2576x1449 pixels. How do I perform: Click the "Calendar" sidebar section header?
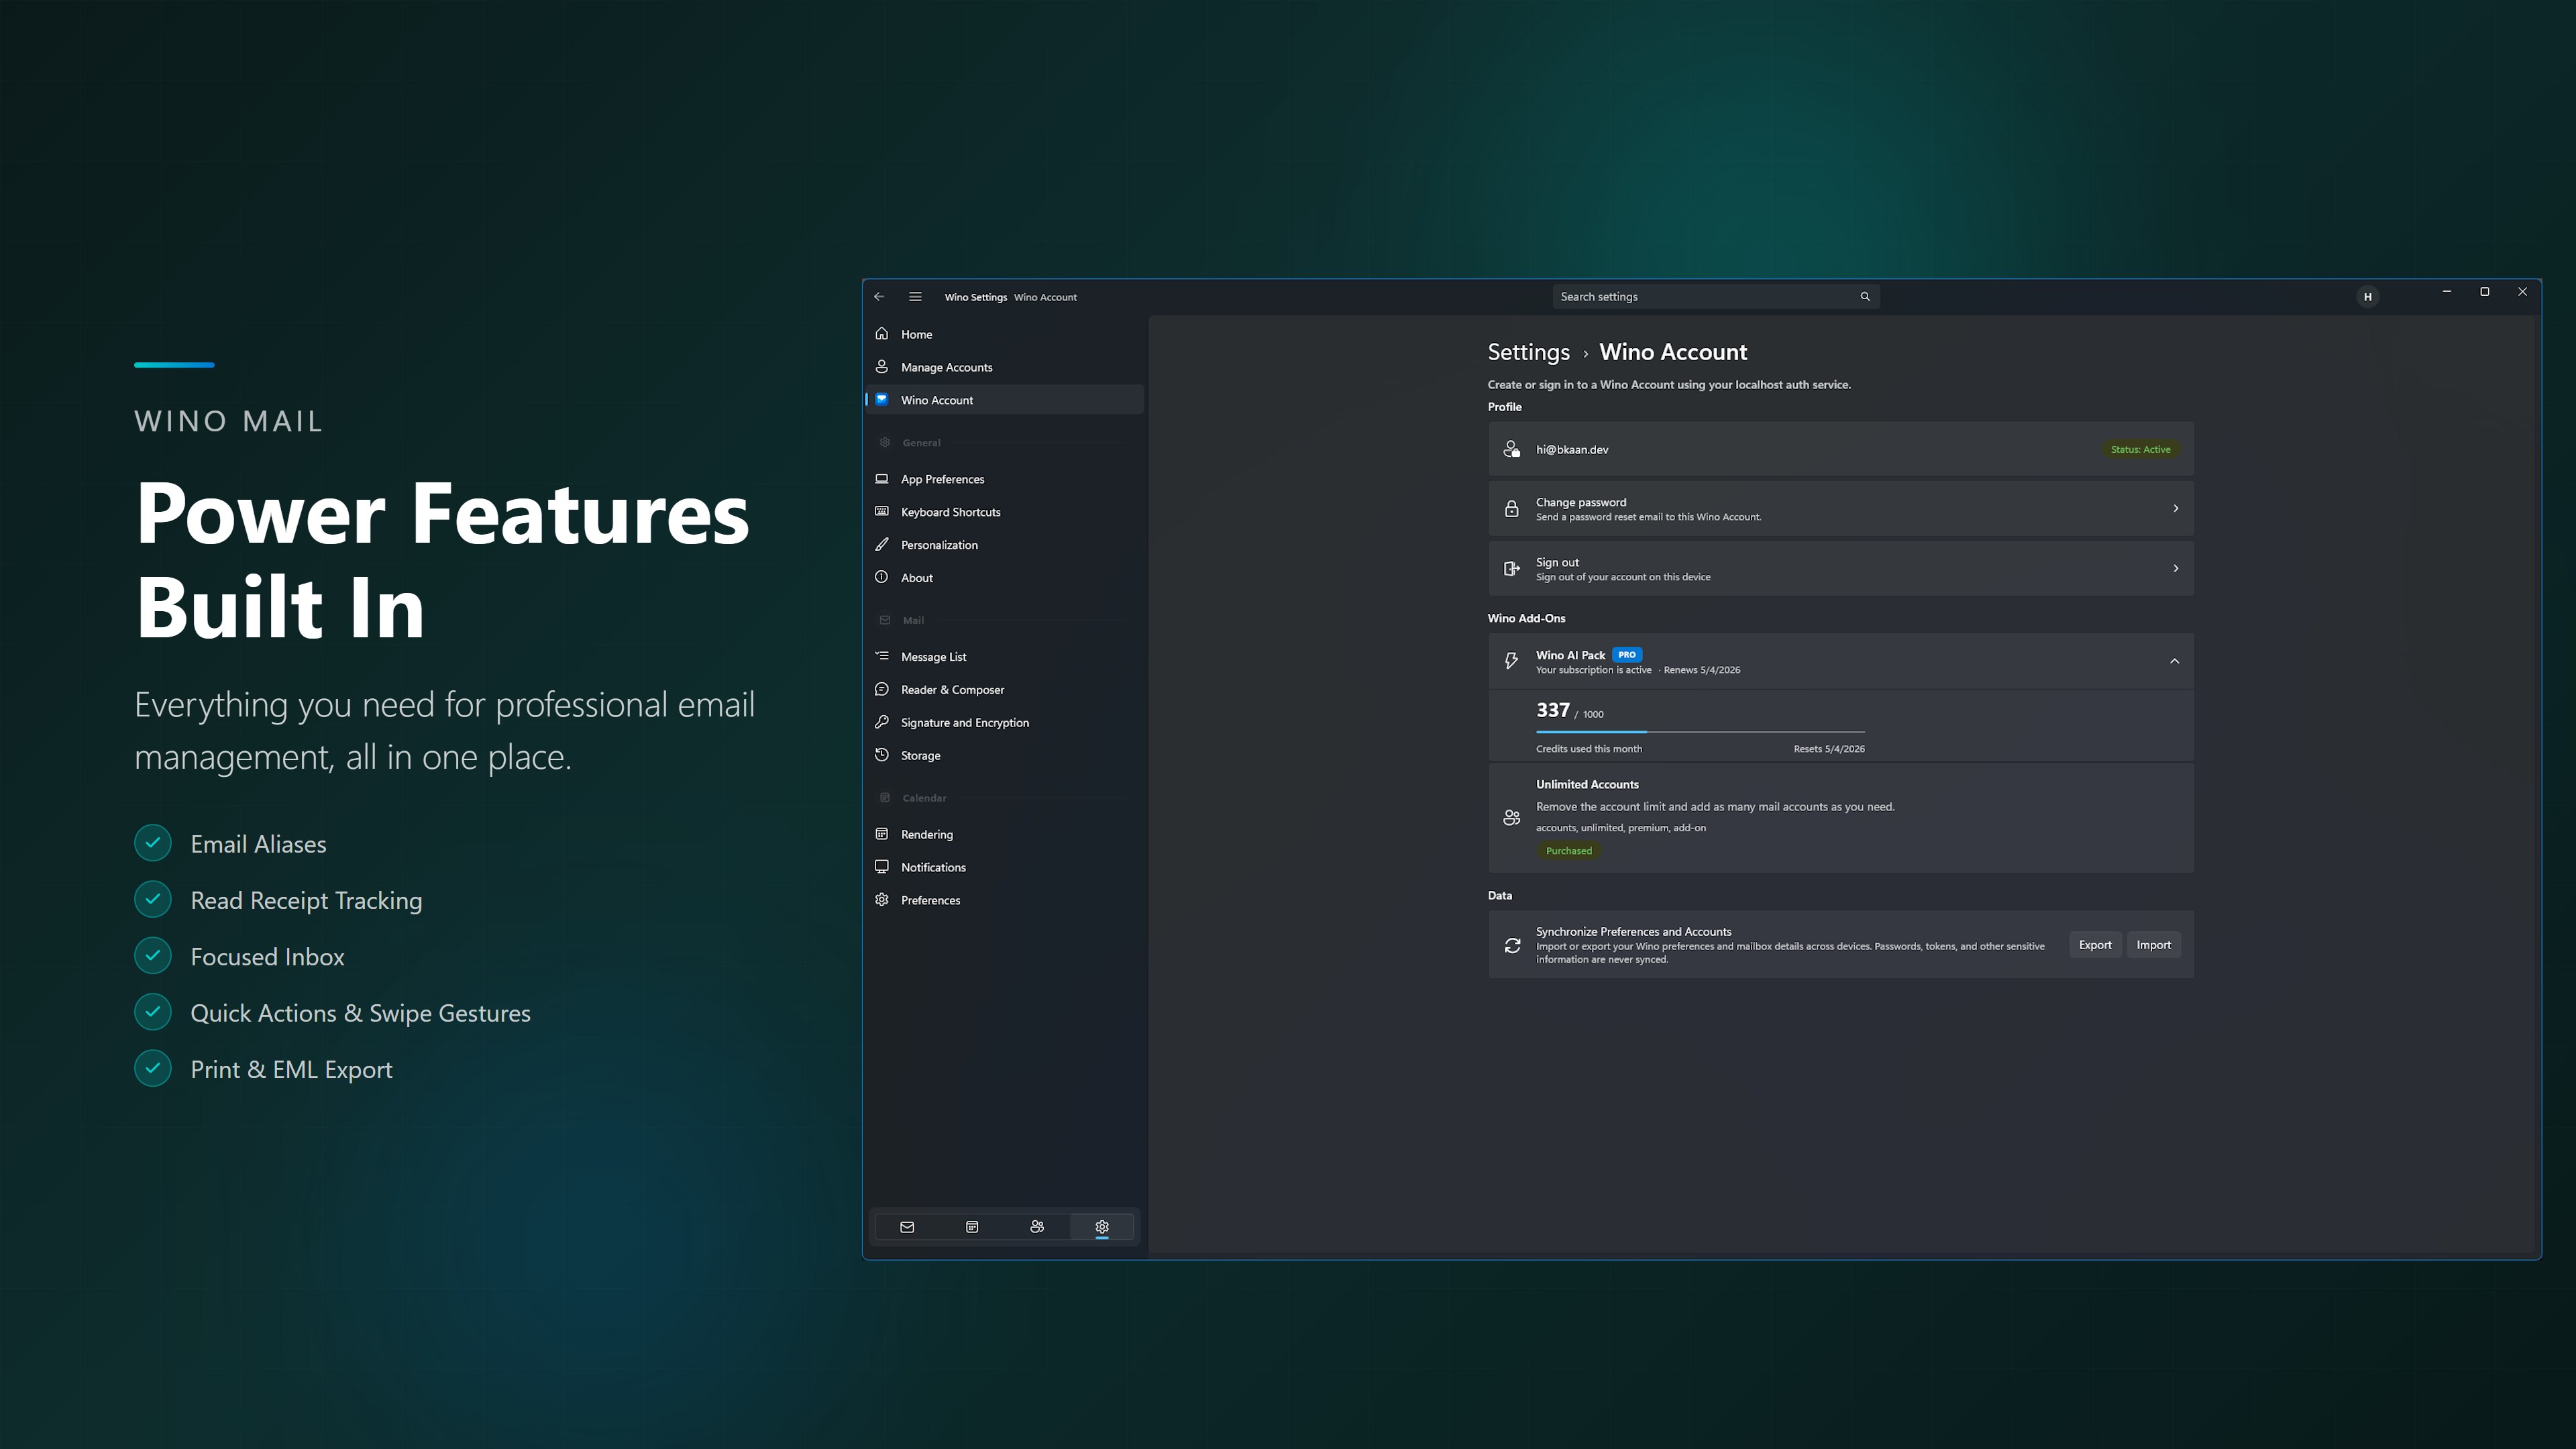point(924,798)
